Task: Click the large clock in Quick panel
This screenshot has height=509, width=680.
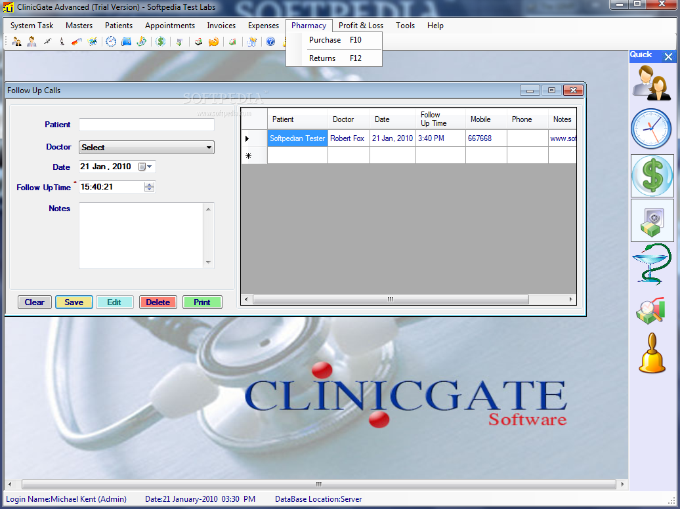Action: 651,129
